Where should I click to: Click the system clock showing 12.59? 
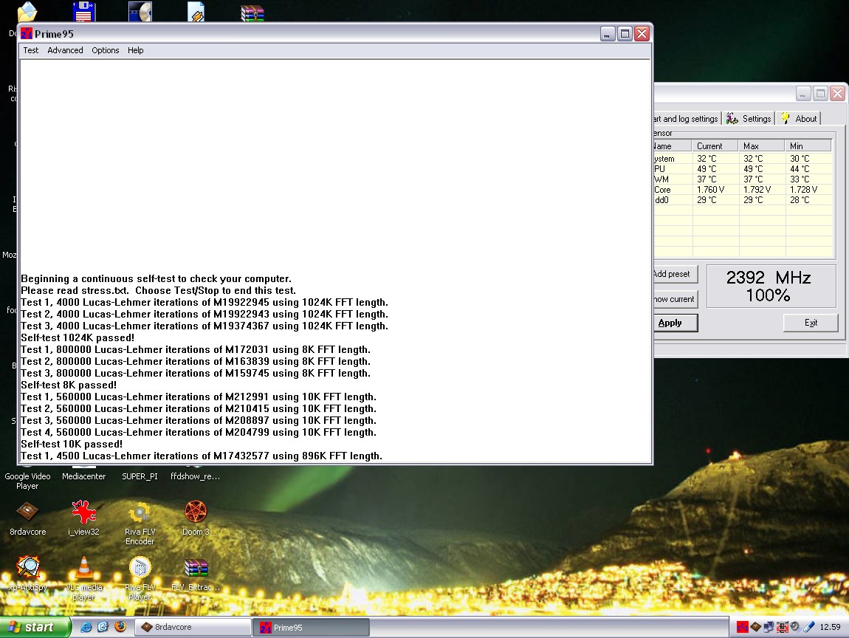(x=830, y=627)
